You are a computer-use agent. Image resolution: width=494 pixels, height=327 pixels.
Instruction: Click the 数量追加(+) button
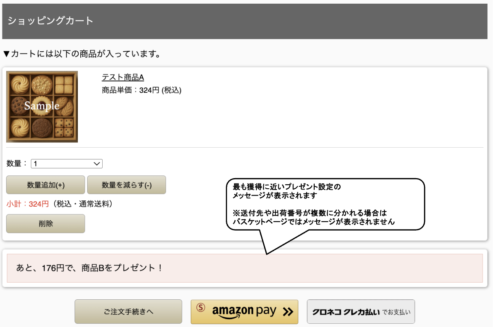pos(46,185)
